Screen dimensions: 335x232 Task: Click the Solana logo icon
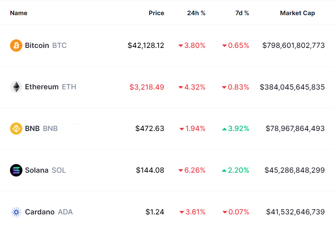(16, 170)
